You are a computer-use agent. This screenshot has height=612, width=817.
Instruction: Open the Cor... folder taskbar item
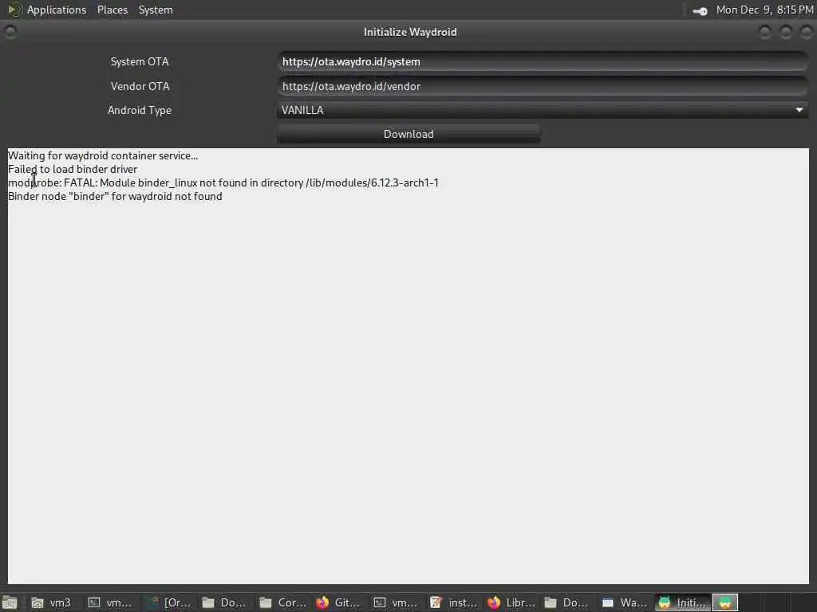[x=281, y=602]
